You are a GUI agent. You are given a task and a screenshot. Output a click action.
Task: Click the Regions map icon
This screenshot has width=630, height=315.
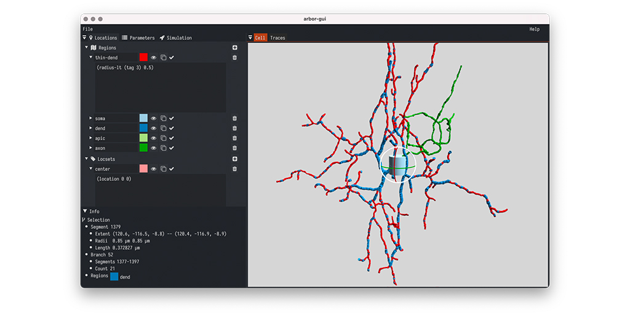94,48
